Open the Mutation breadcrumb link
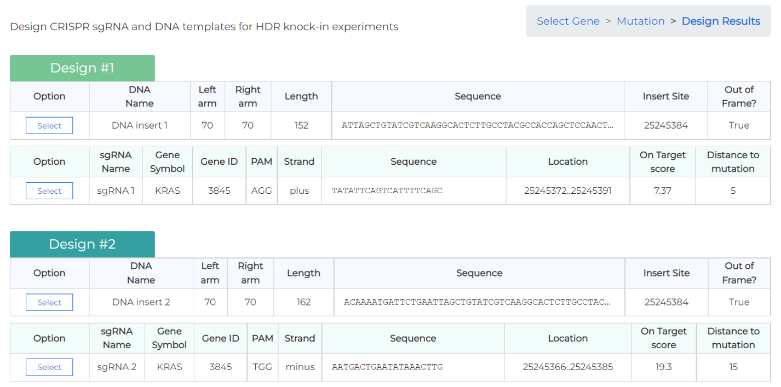Viewport: 781px width, 387px height. click(640, 21)
